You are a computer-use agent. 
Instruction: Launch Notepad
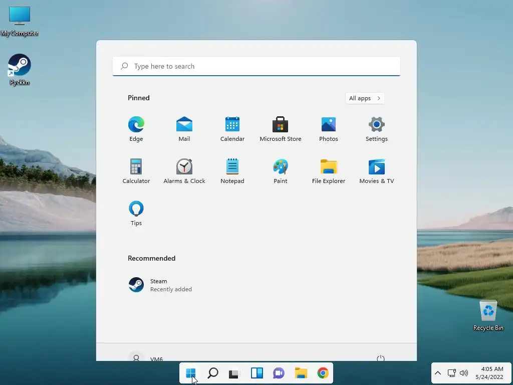tap(232, 171)
